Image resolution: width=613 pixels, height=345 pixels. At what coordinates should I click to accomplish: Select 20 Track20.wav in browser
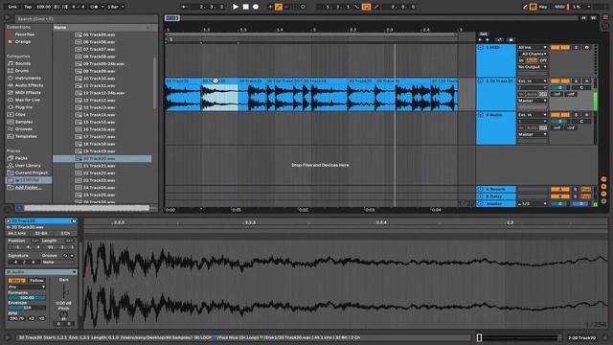pyautogui.click(x=102, y=158)
